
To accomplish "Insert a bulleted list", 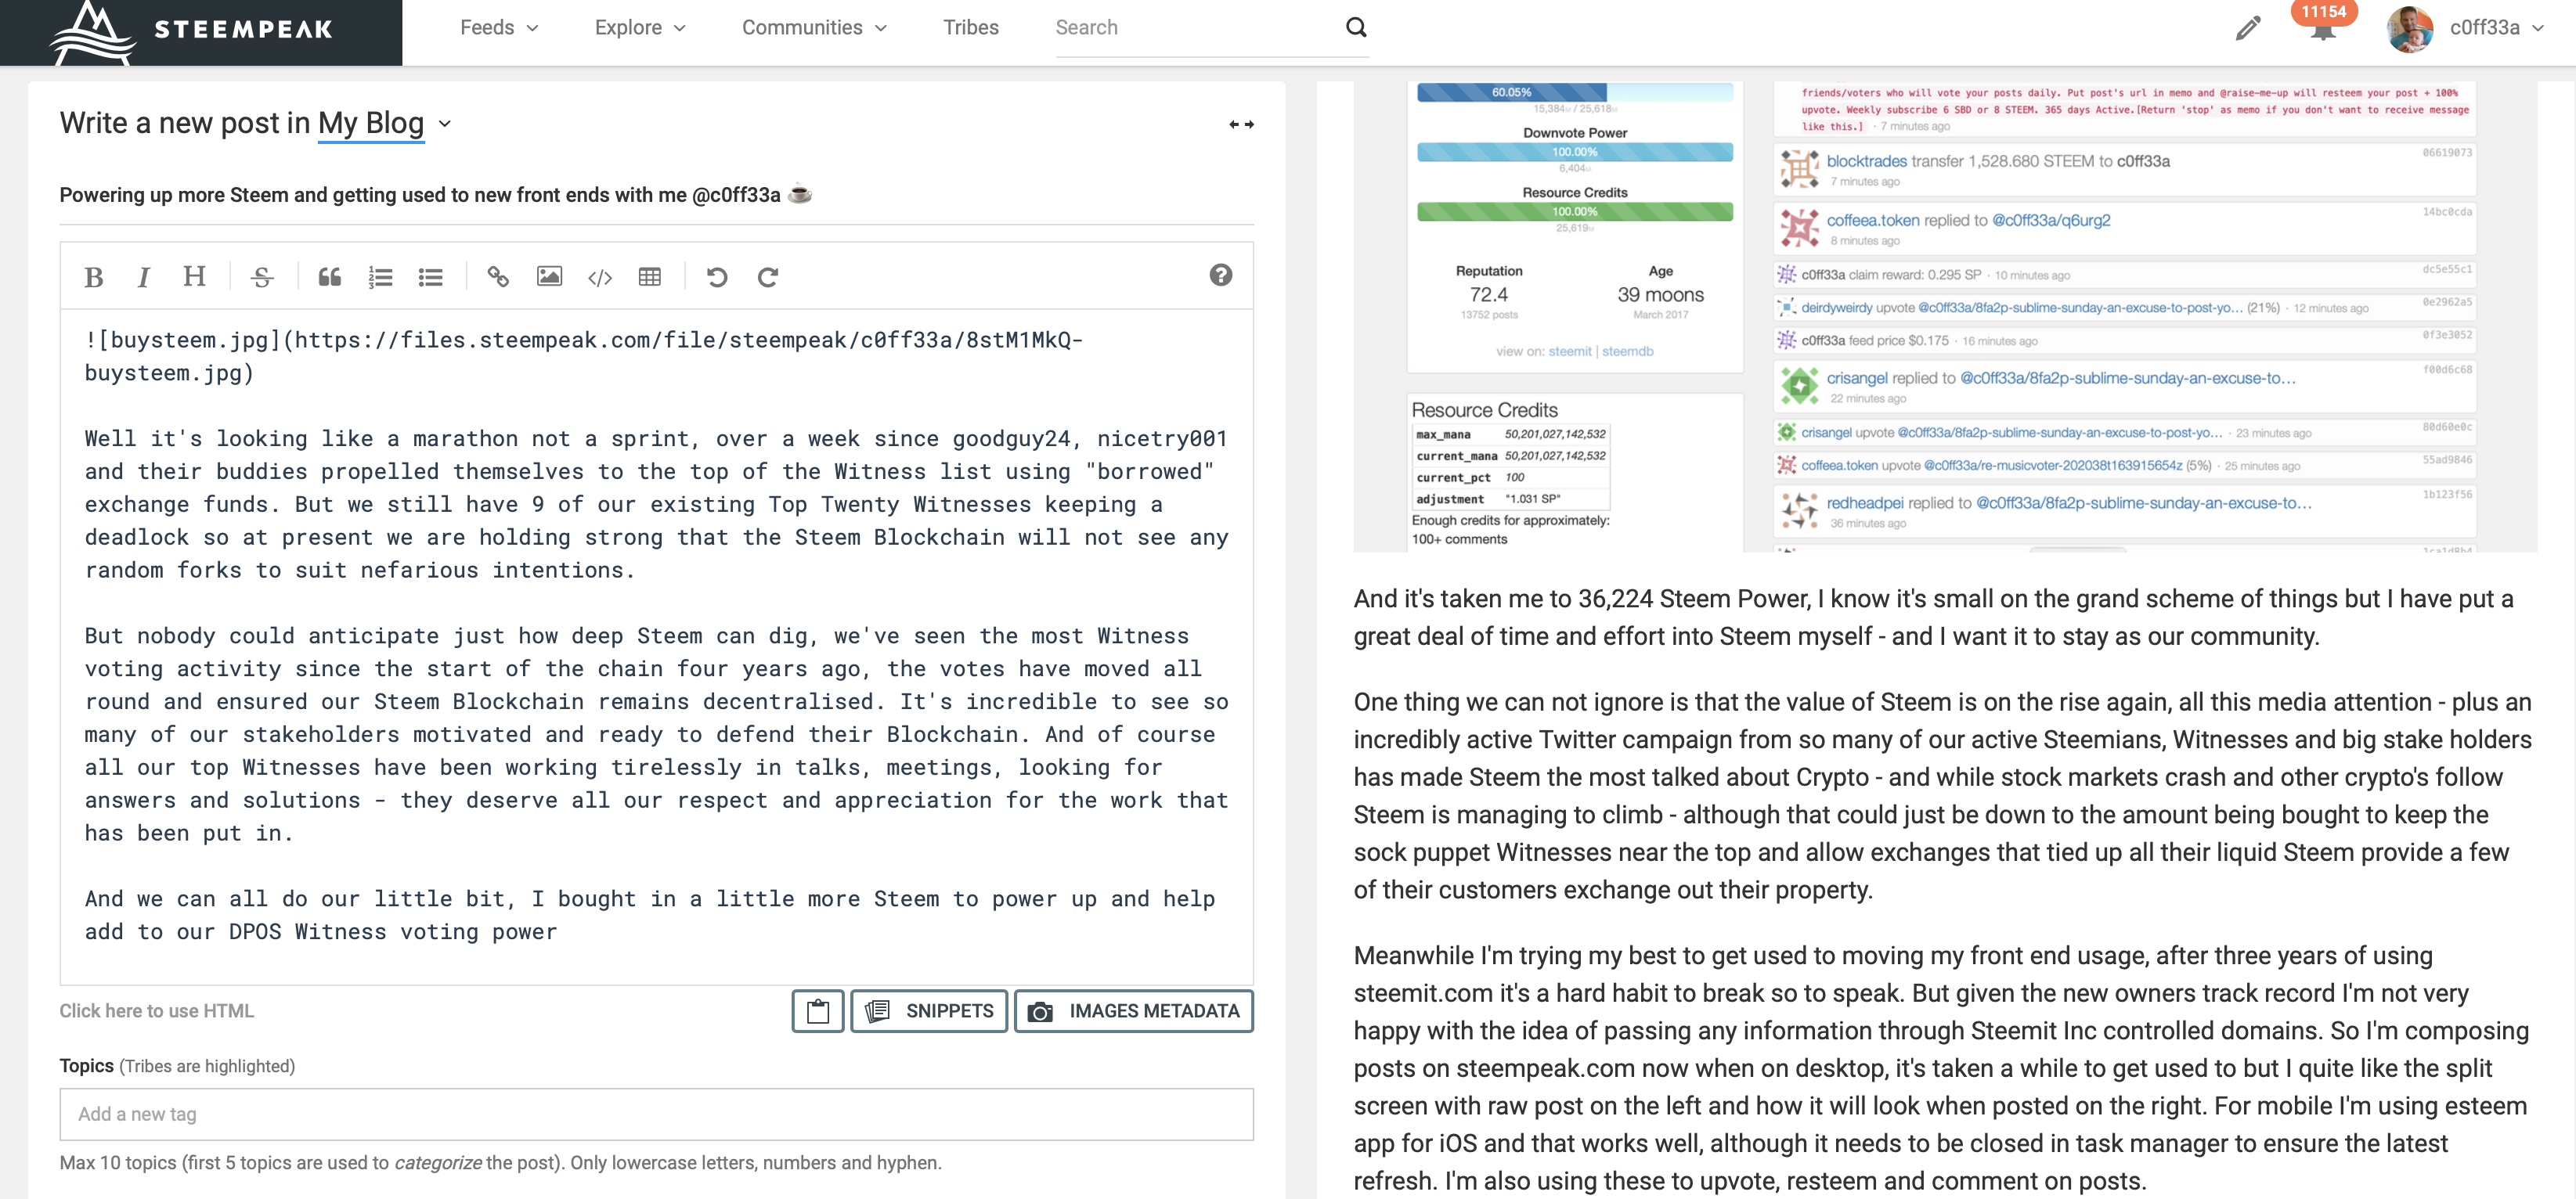I will 430,277.
